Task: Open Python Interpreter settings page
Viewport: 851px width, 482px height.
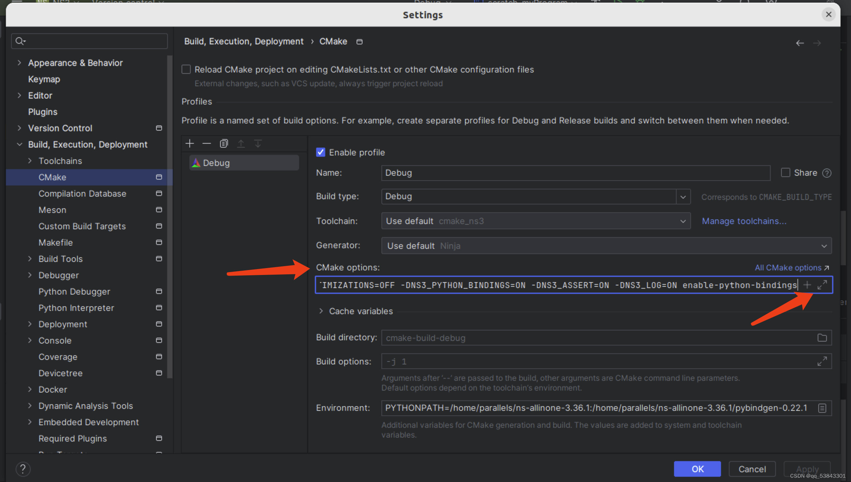Action: coord(76,308)
